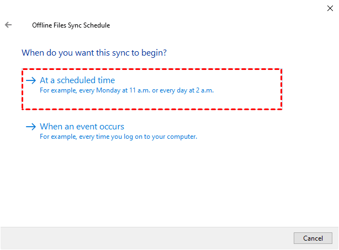Choose the "When an event occurs" option

click(x=82, y=127)
